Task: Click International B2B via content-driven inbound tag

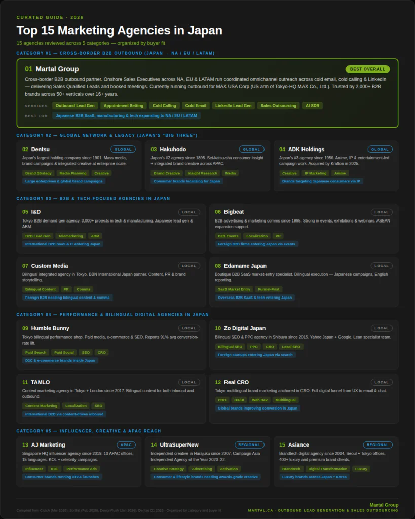Action: 64,414
